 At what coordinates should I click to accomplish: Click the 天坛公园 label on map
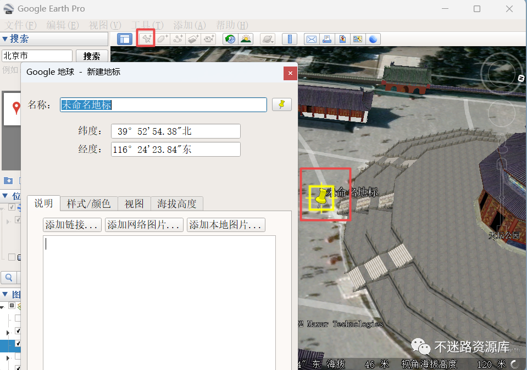click(504, 235)
